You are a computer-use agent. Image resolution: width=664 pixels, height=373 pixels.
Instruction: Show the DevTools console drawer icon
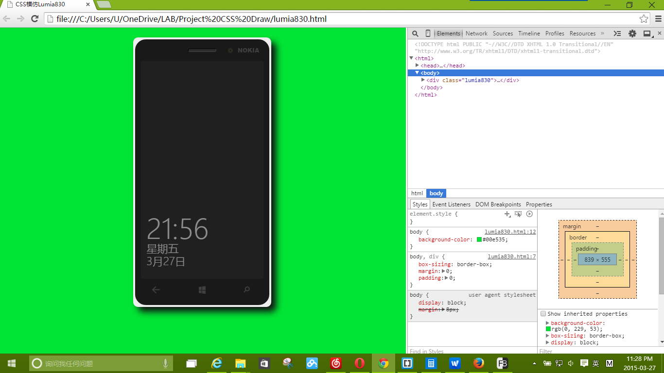[617, 34]
